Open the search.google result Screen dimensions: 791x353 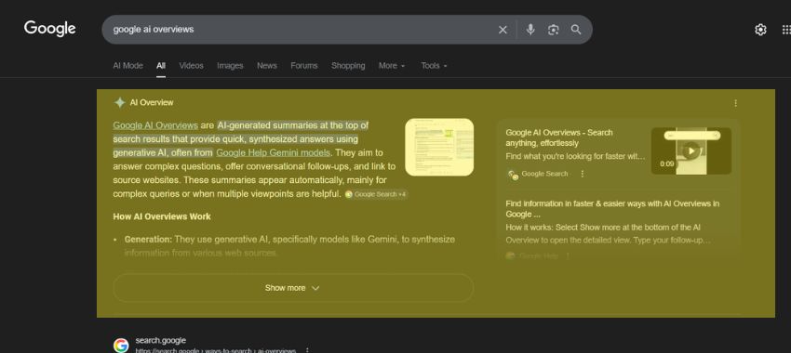click(160, 341)
